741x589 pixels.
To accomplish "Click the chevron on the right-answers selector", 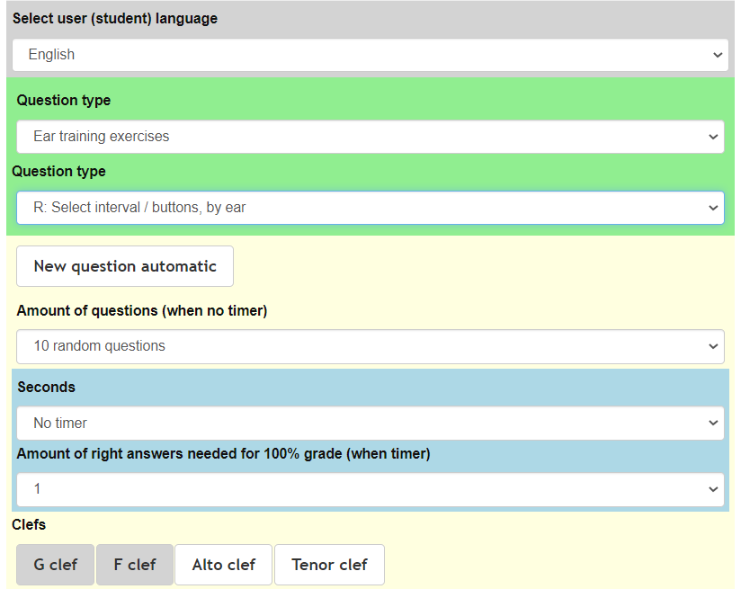I will pyautogui.click(x=713, y=490).
